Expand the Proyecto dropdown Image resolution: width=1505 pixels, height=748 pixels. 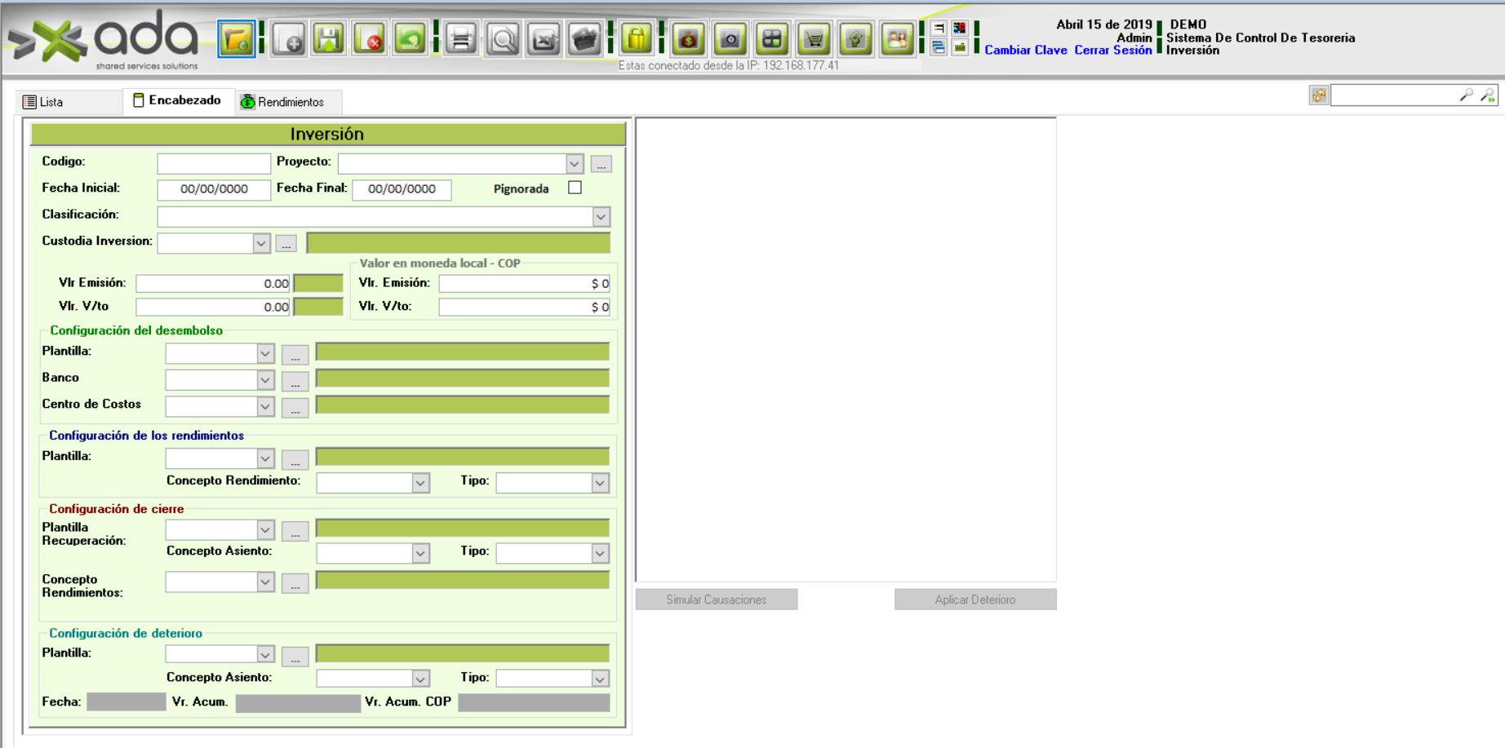[x=574, y=163]
